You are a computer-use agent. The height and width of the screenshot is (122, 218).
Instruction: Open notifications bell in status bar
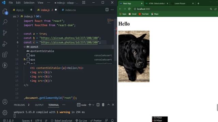112,121
